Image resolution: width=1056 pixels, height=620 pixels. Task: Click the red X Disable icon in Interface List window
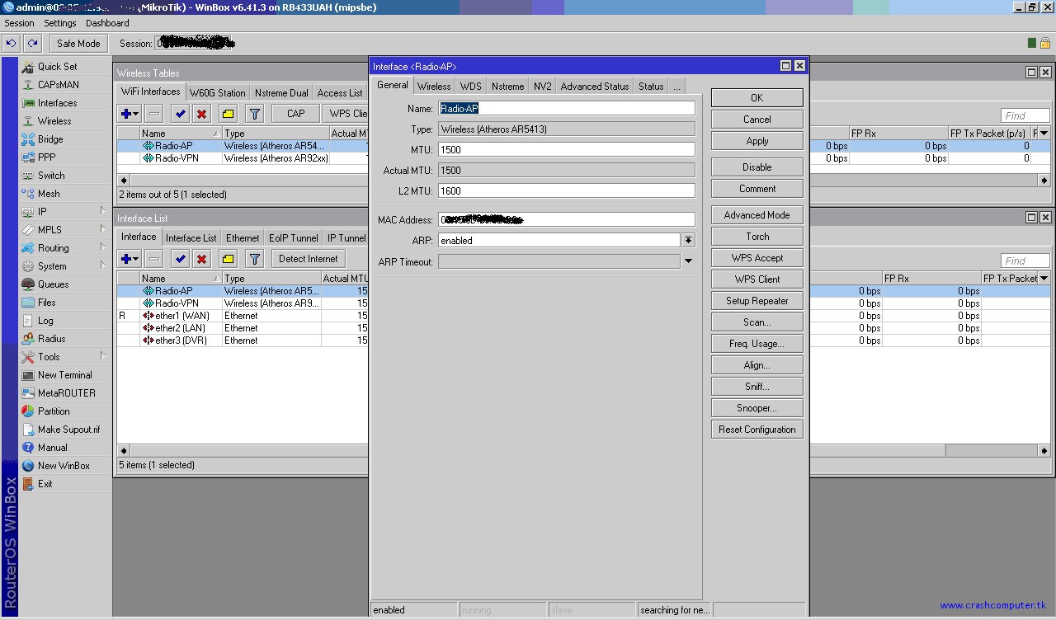(x=201, y=259)
